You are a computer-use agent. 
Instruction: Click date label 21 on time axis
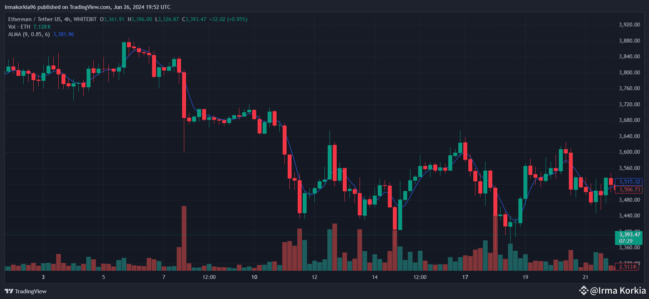585,277
